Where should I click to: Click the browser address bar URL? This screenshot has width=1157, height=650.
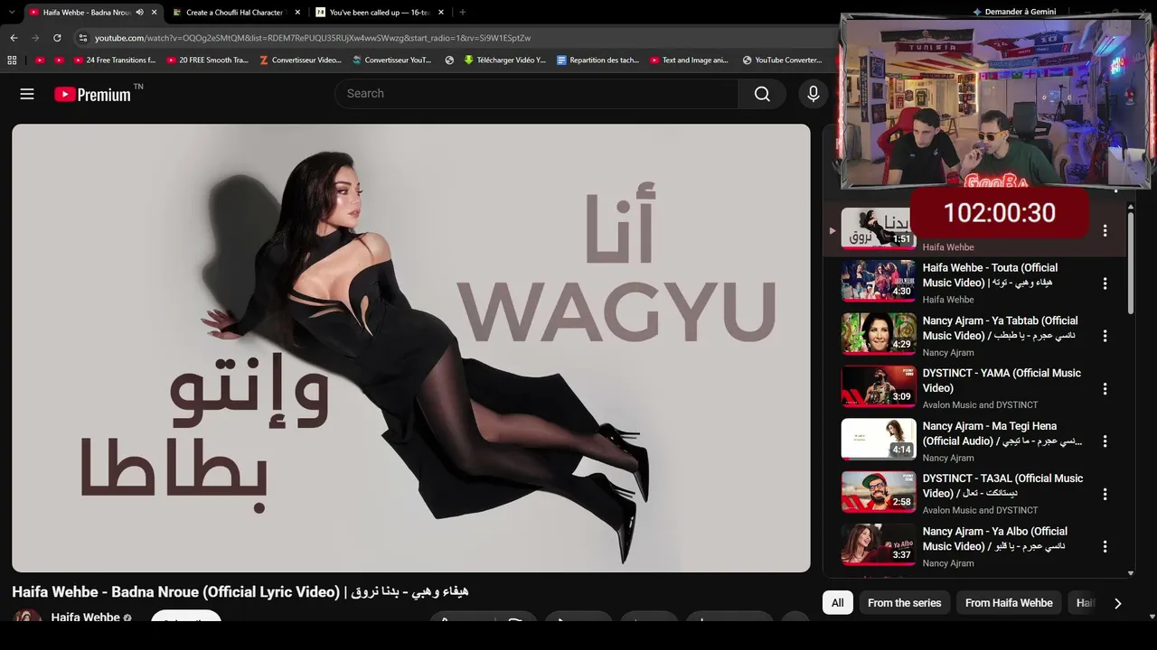313,38
